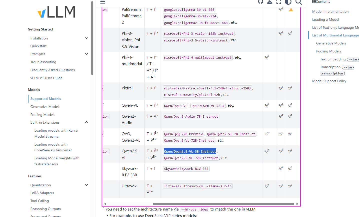The image size is (359, 217).
Task: Open Loading Model weights with fastsafetensors
Action: [x=57, y=161]
